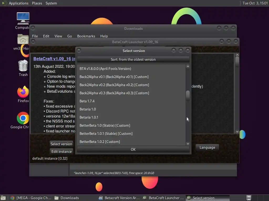Viewport: 269px width, 201px height.
Task: Click 'default instance [0.32]' text
Action: 50,158
